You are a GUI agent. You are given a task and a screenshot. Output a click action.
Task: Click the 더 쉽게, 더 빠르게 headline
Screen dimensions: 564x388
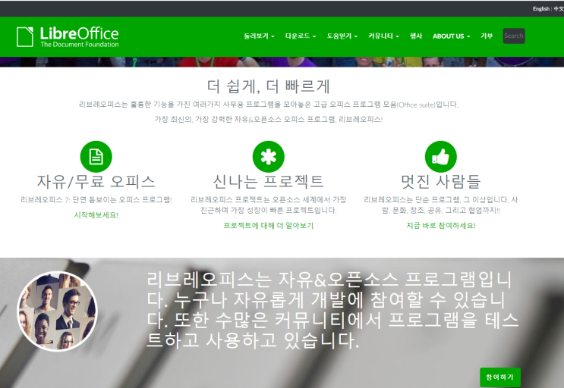[x=268, y=86]
